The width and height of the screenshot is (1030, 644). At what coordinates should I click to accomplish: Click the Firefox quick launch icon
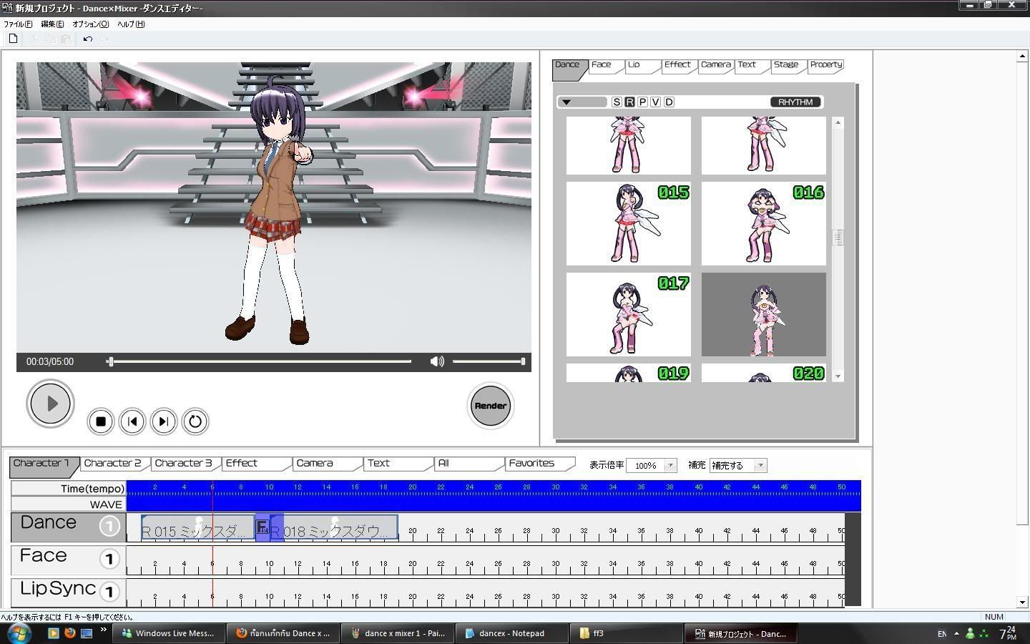69,633
